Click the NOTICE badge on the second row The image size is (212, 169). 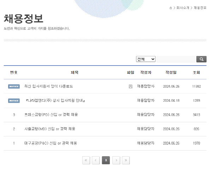tap(14, 101)
